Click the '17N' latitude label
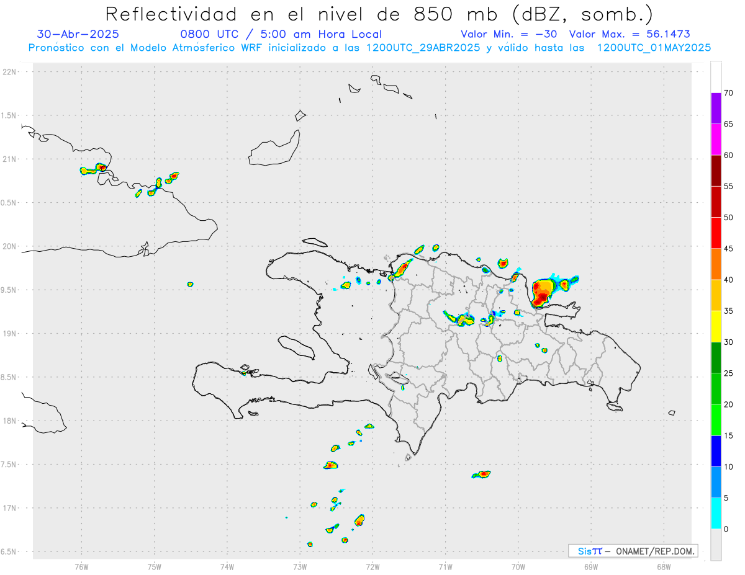 (11, 508)
